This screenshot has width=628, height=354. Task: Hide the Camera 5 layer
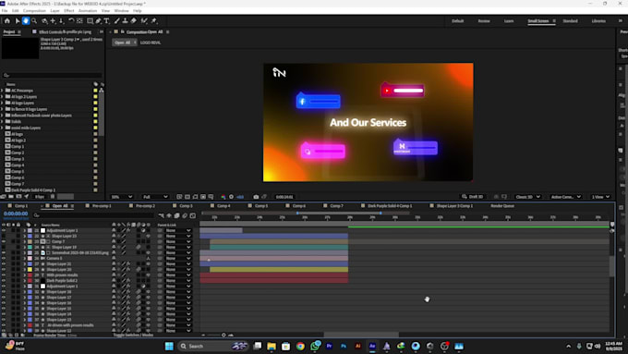tap(4, 259)
